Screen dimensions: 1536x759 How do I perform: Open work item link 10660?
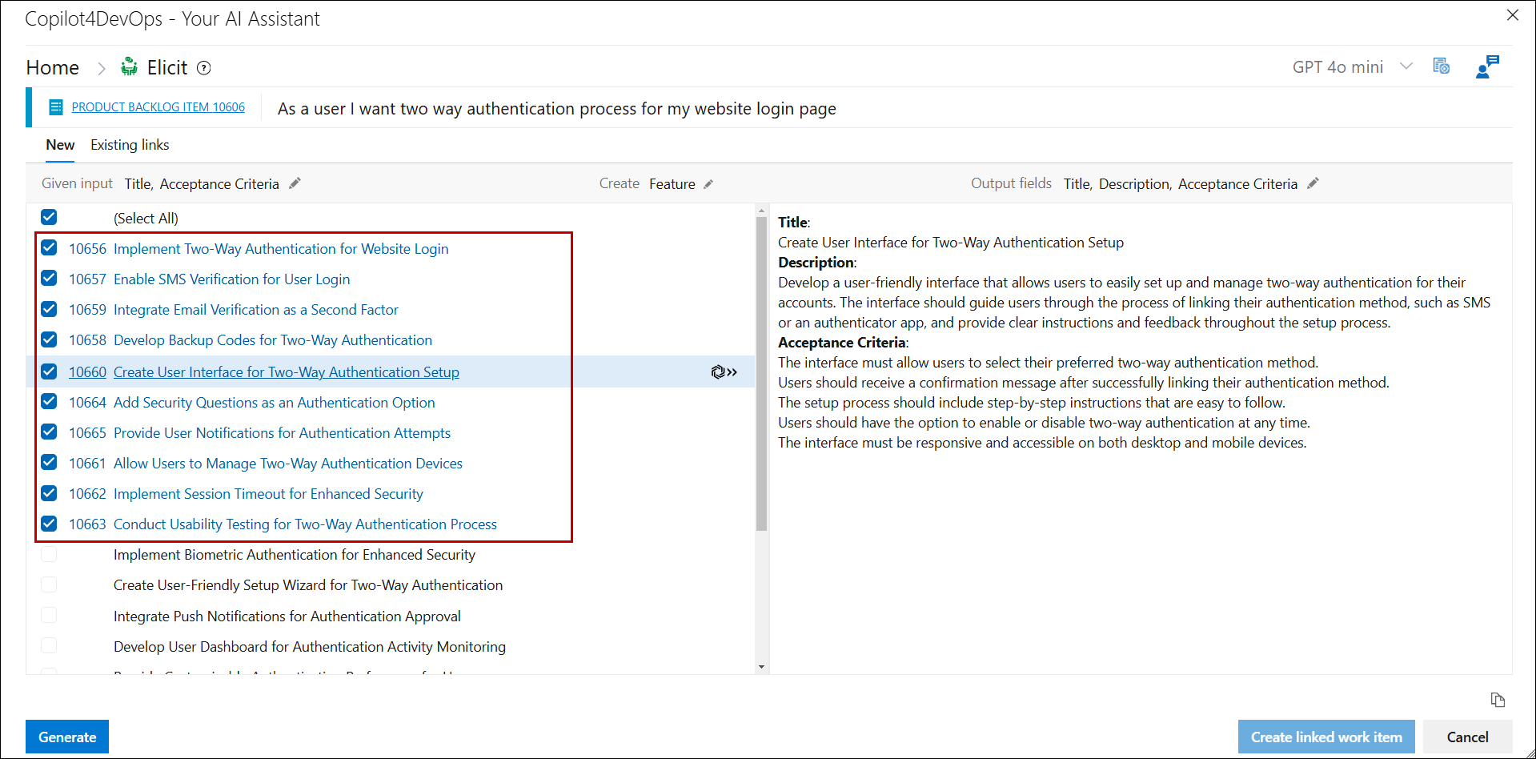tap(87, 372)
